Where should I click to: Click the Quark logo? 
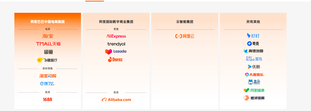pyautogui.click(x=253, y=44)
